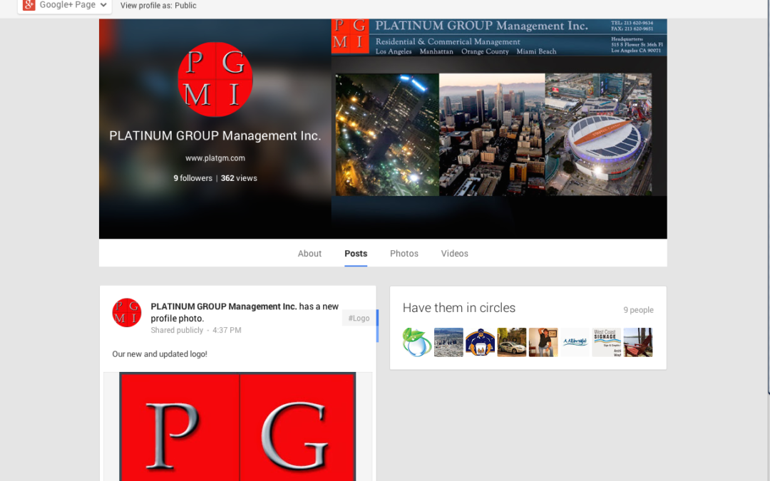Click the Have them in circles heading
The width and height of the screenshot is (770, 481).
click(x=459, y=308)
